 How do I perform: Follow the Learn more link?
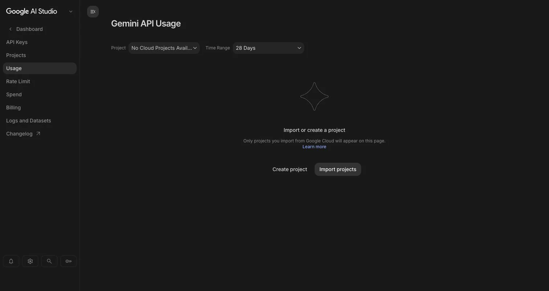314,147
